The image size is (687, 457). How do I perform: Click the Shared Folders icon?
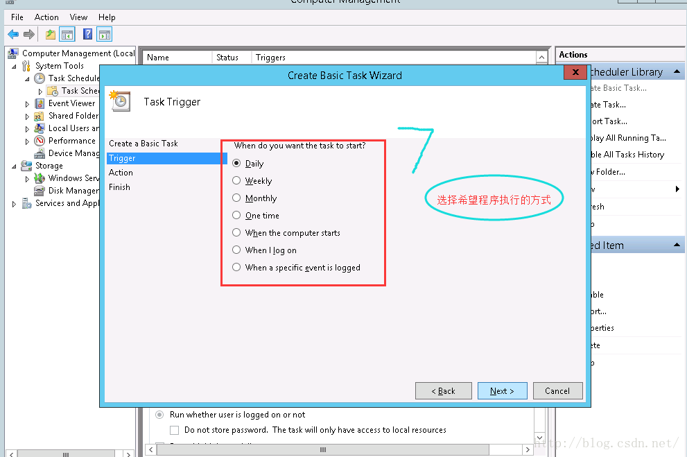(40, 116)
